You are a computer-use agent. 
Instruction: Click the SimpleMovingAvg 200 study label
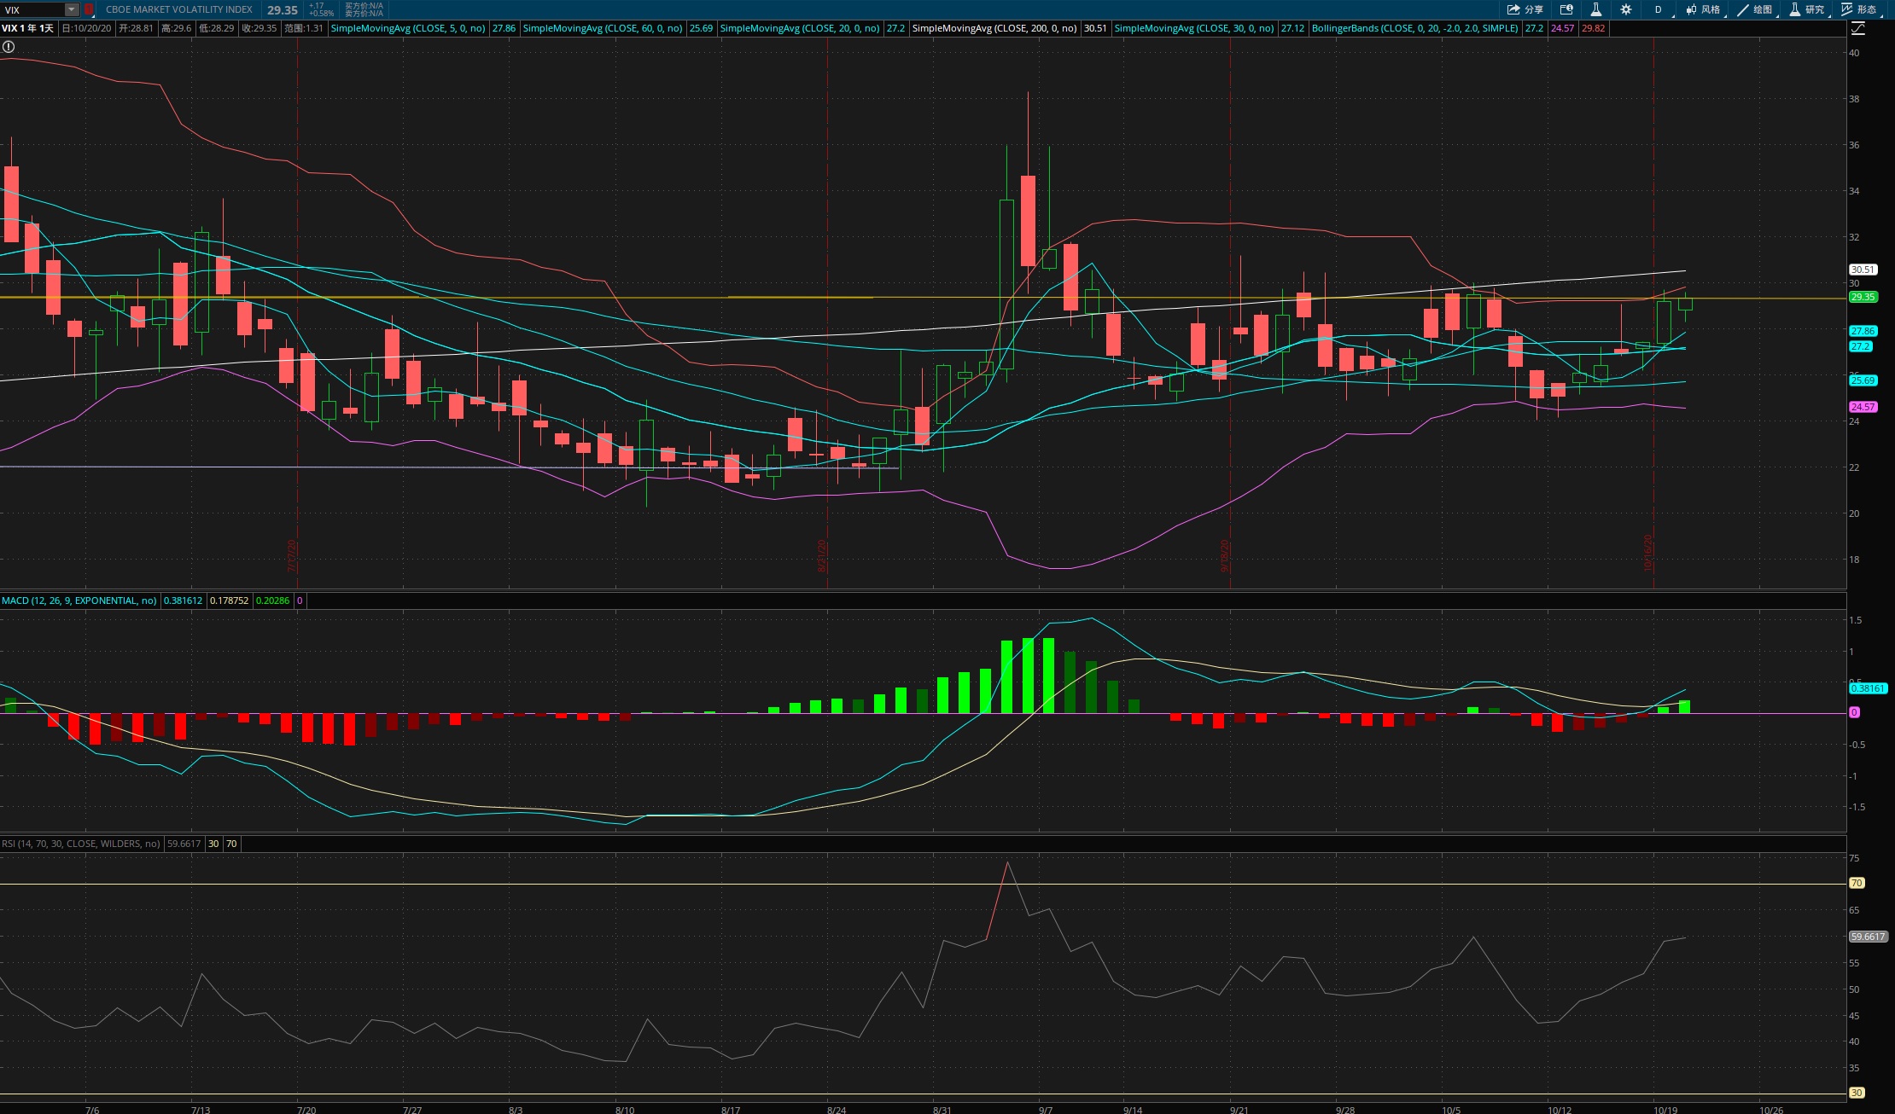[x=994, y=28]
